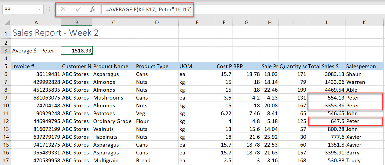Select the Average $ - Peter label cell
This screenshot has height=165, width=385.
pyautogui.click(x=33, y=51)
